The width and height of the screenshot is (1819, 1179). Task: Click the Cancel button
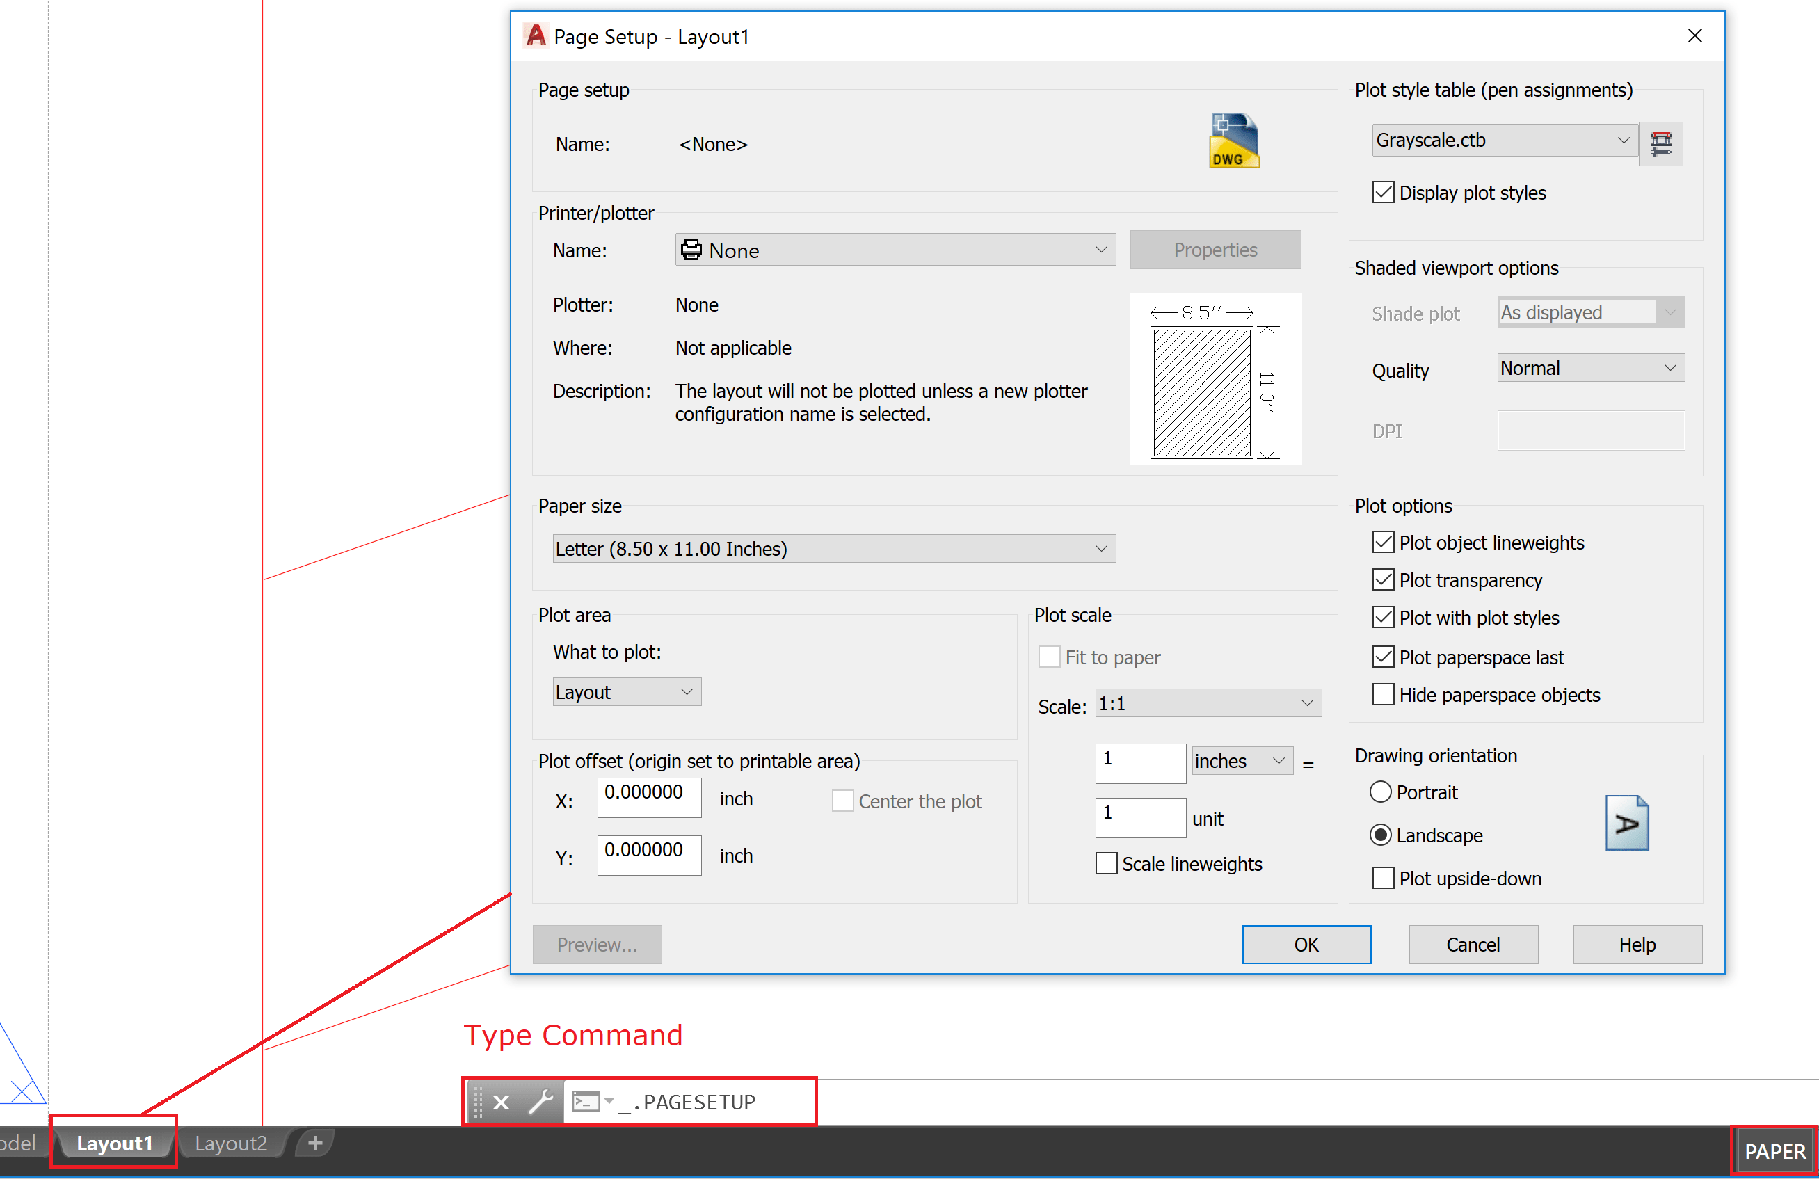click(x=1472, y=944)
